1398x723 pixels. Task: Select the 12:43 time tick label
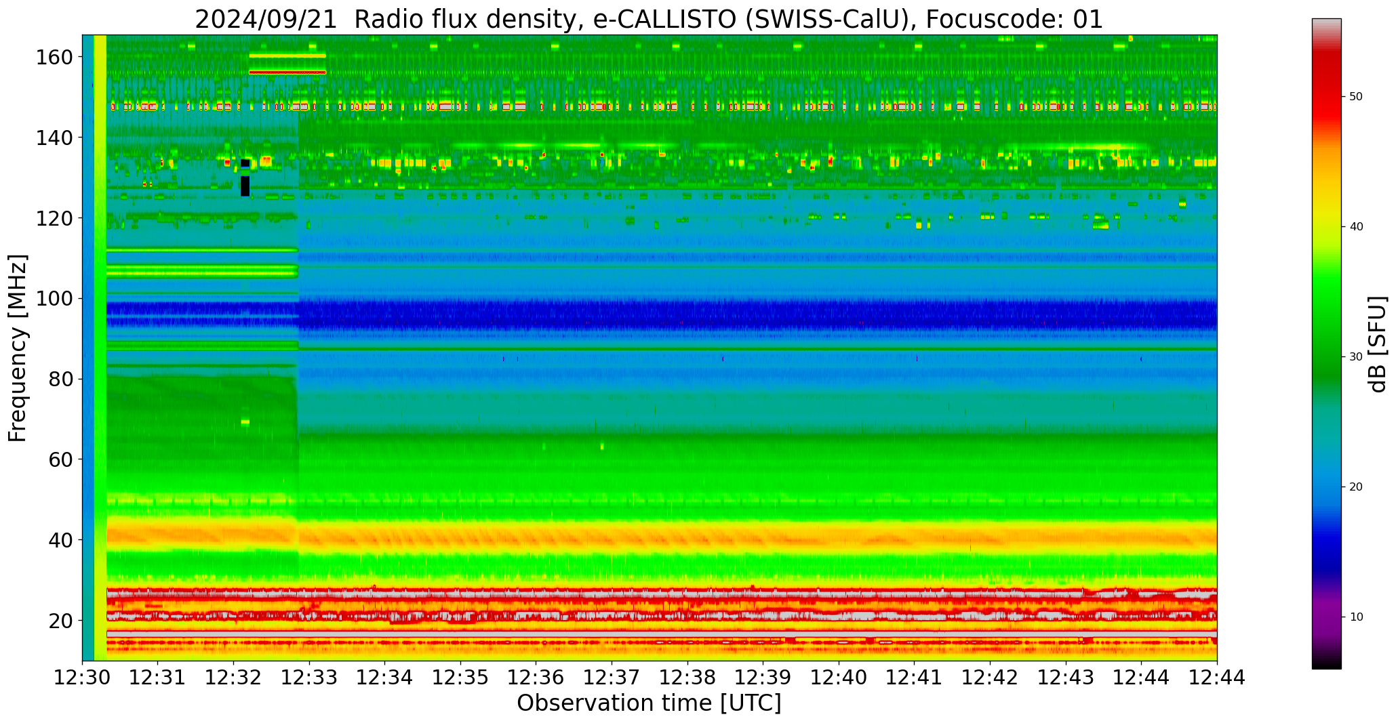[x=1065, y=678]
